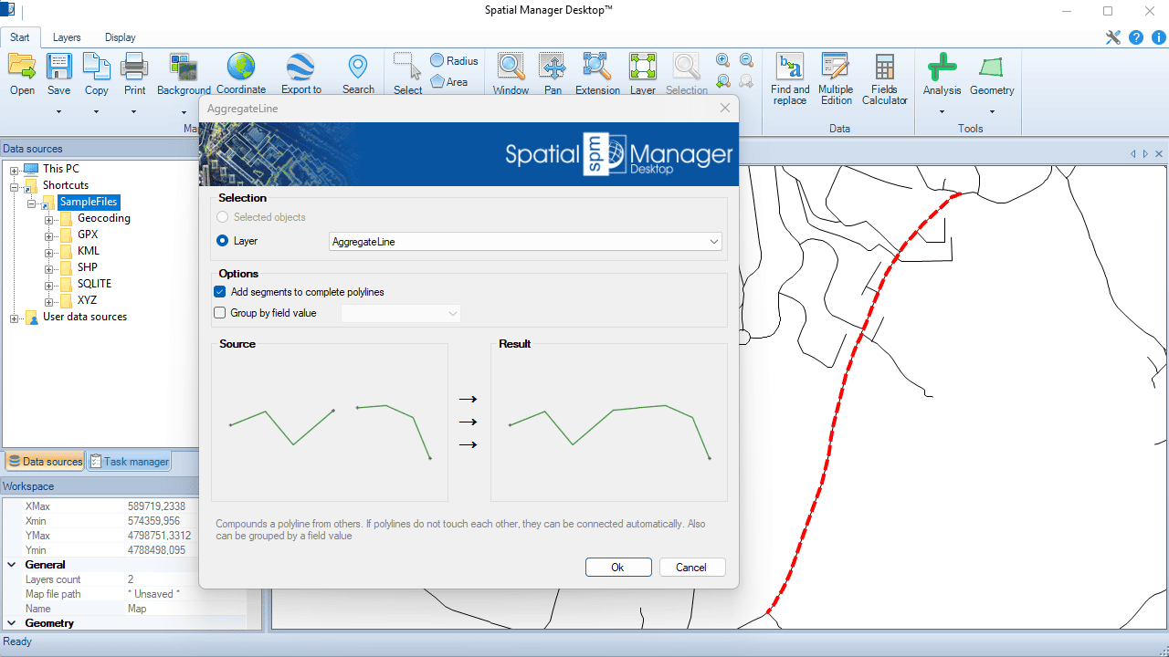Open settings wrench icon at top right

pyautogui.click(x=1112, y=37)
